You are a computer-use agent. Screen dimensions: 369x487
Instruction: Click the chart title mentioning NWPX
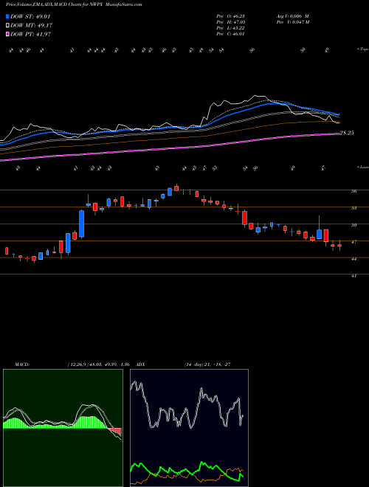coord(74,4)
